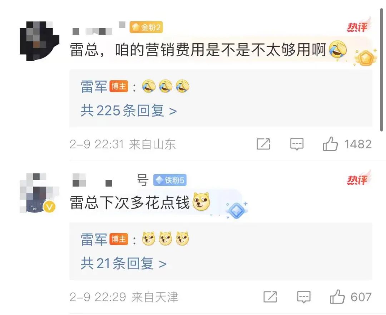Tap the 铁粉5 fan badge
The image size is (386, 315).
(170, 180)
